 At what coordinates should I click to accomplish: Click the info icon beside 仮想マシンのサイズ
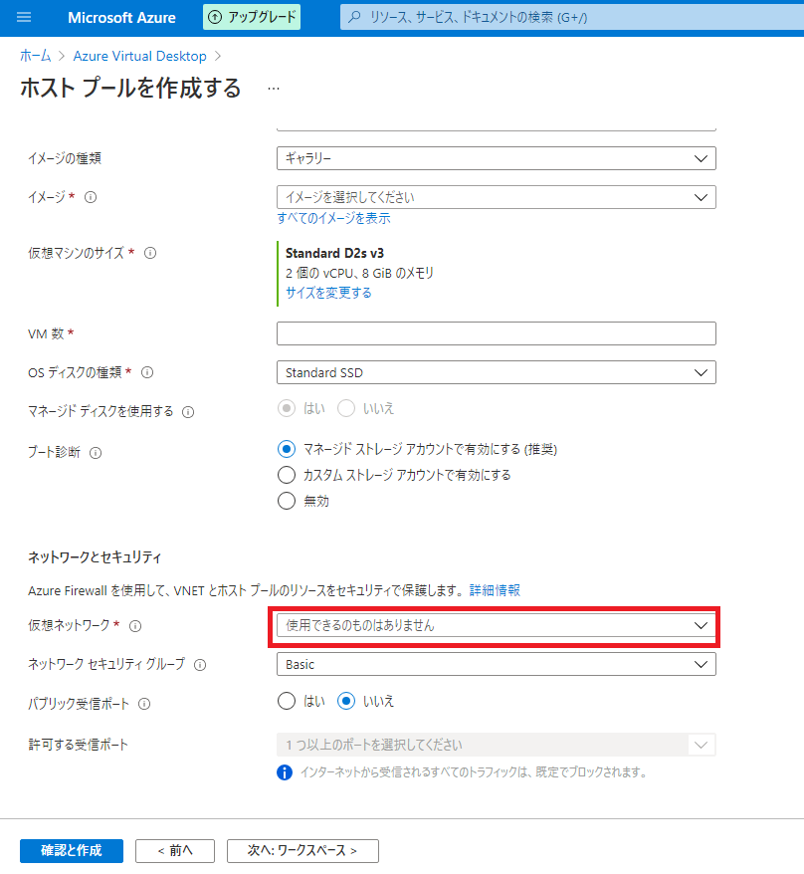(150, 253)
